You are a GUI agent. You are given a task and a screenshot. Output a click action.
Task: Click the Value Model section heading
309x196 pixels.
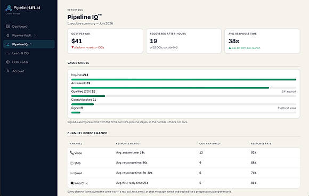[78, 63]
